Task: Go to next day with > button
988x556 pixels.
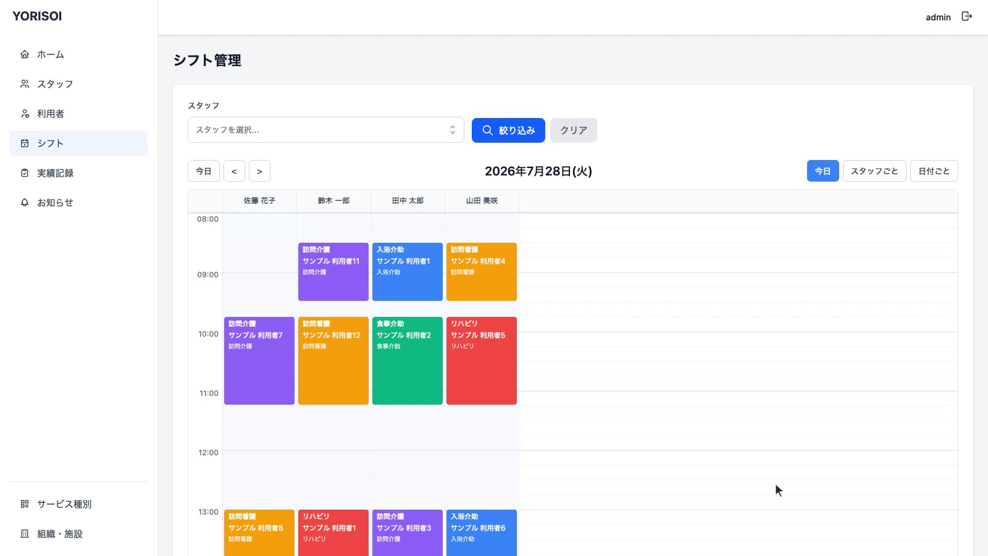Action: 259,171
